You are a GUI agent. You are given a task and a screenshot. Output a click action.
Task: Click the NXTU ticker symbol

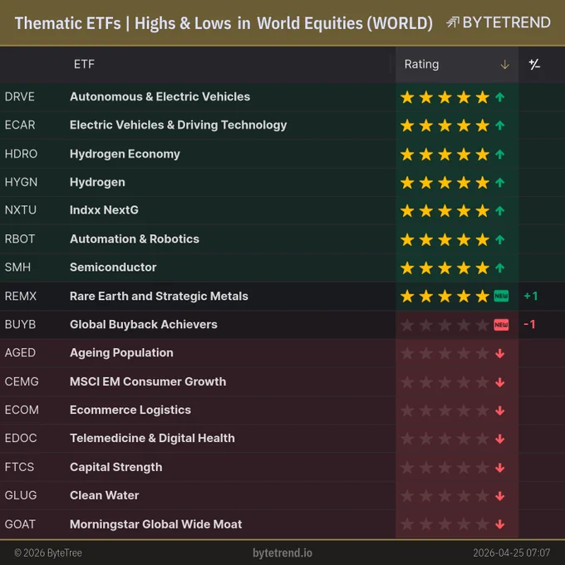click(x=21, y=210)
